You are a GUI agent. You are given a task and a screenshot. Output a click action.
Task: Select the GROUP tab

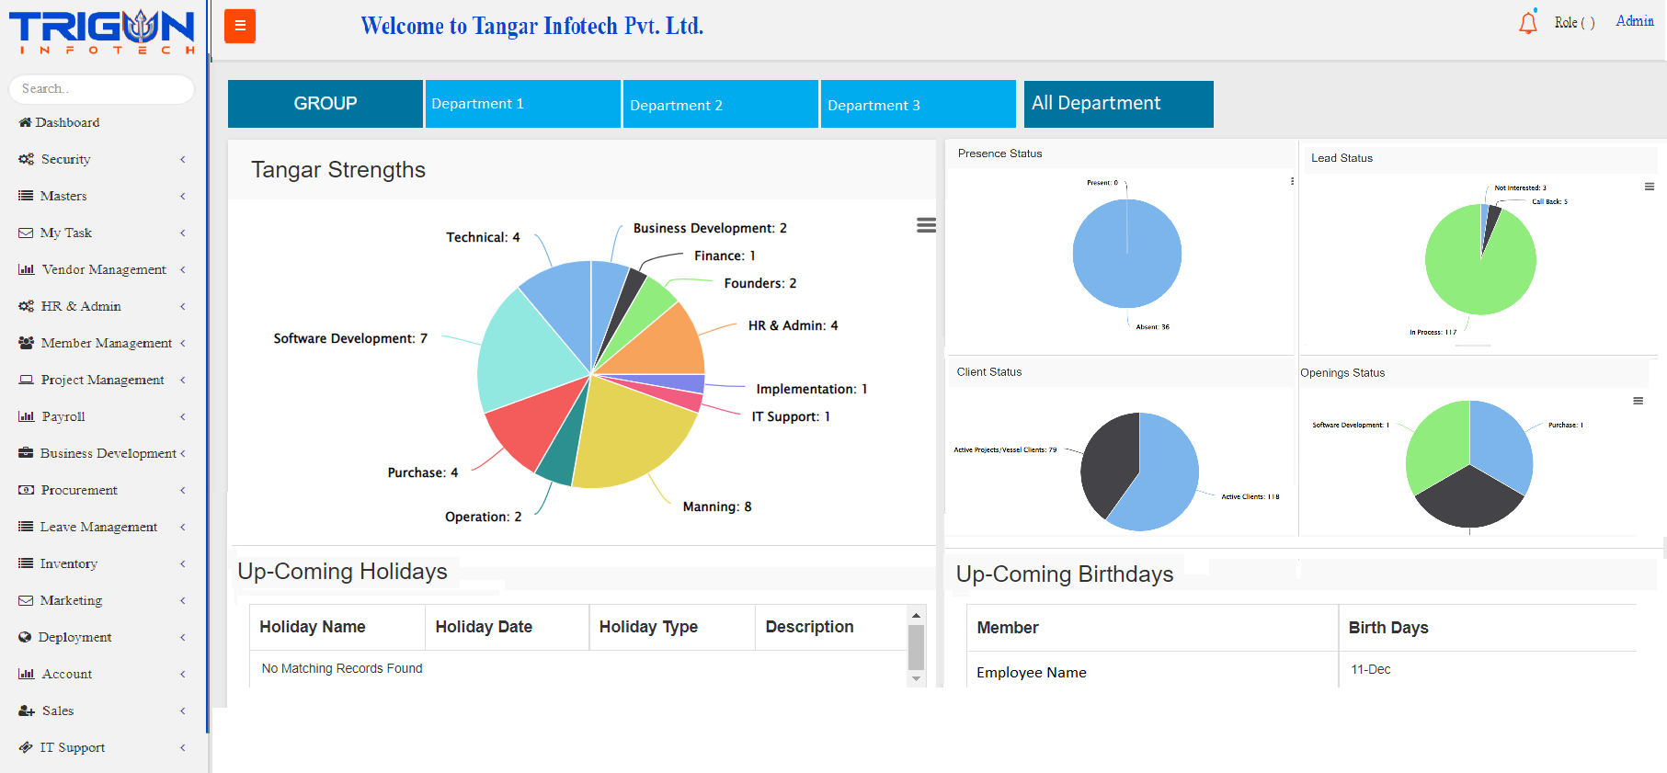[x=325, y=104]
